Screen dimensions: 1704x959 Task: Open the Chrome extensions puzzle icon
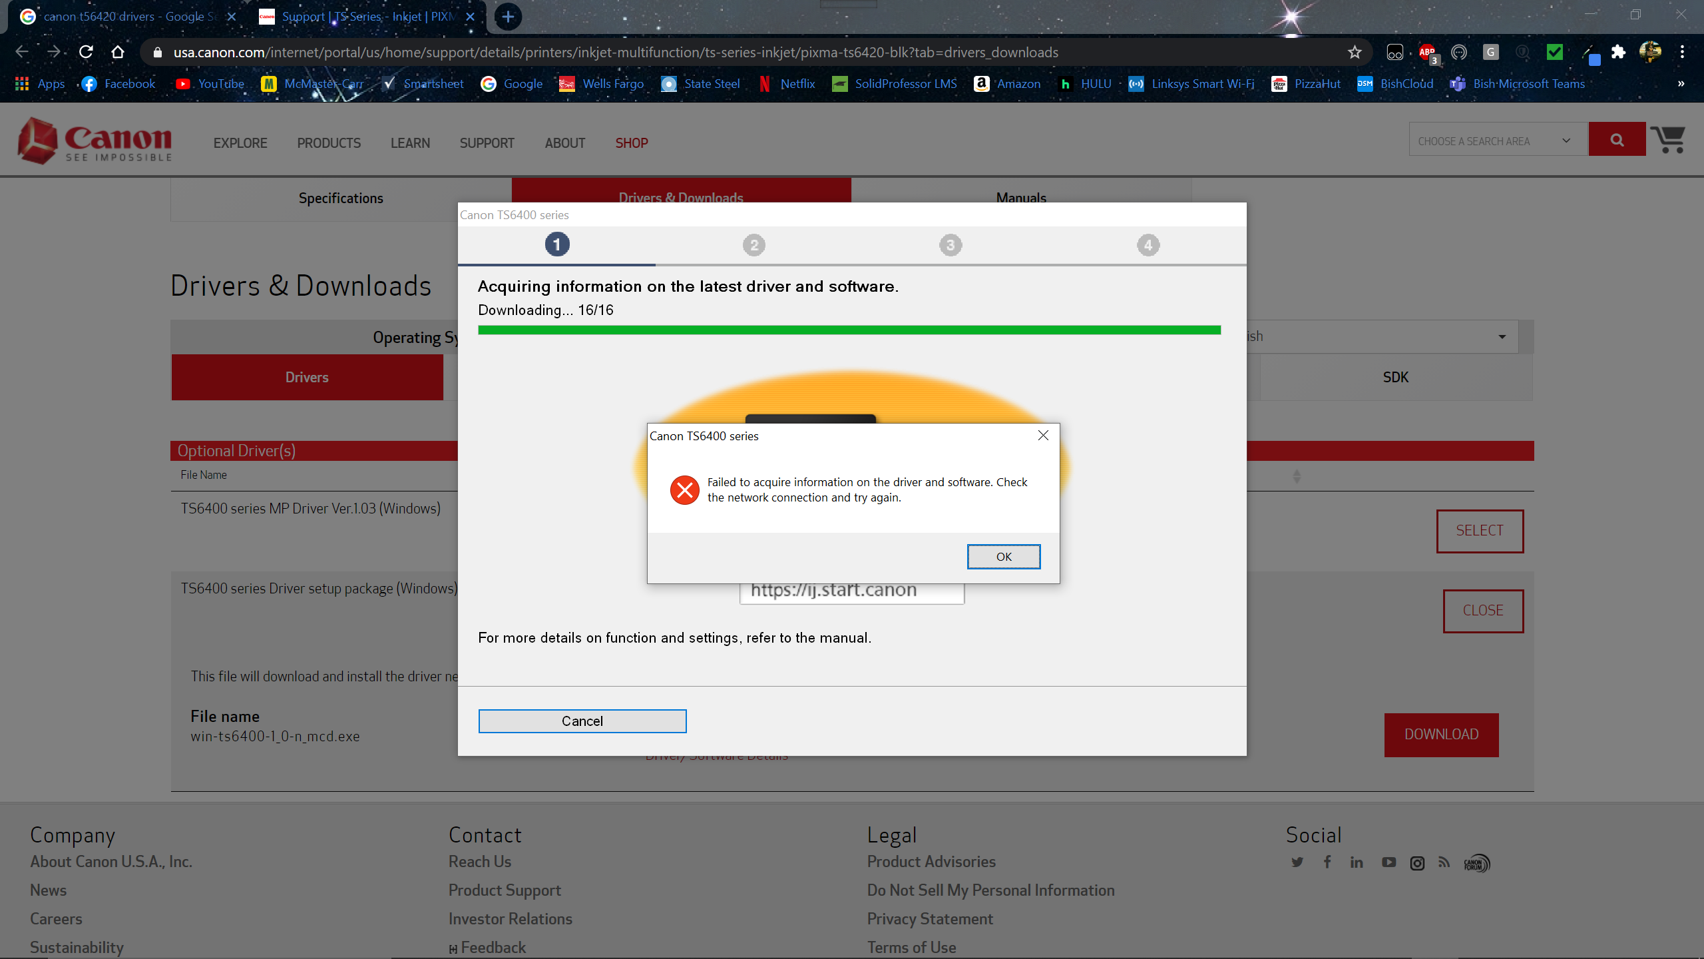(1618, 52)
